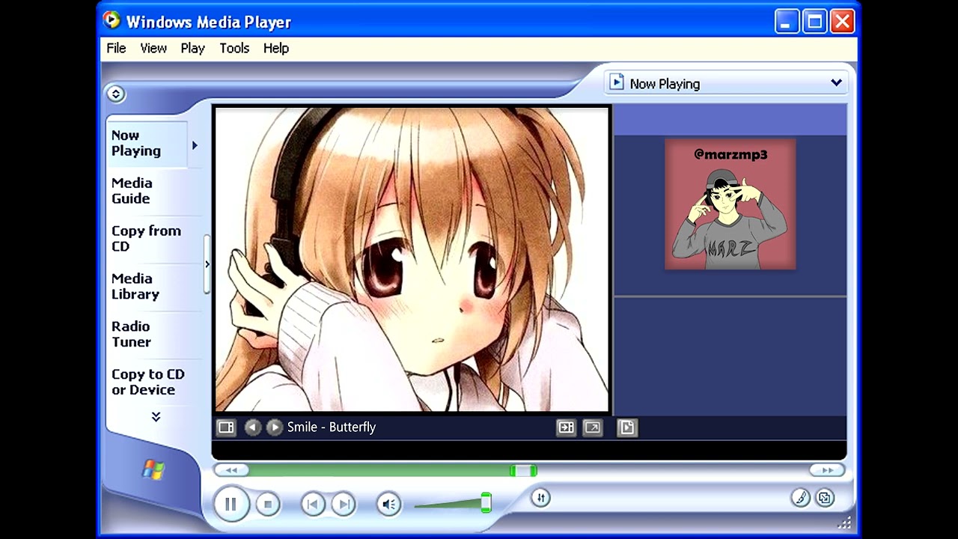Open the Play menu
Screen dimensions: 958x539
click(192, 48)
